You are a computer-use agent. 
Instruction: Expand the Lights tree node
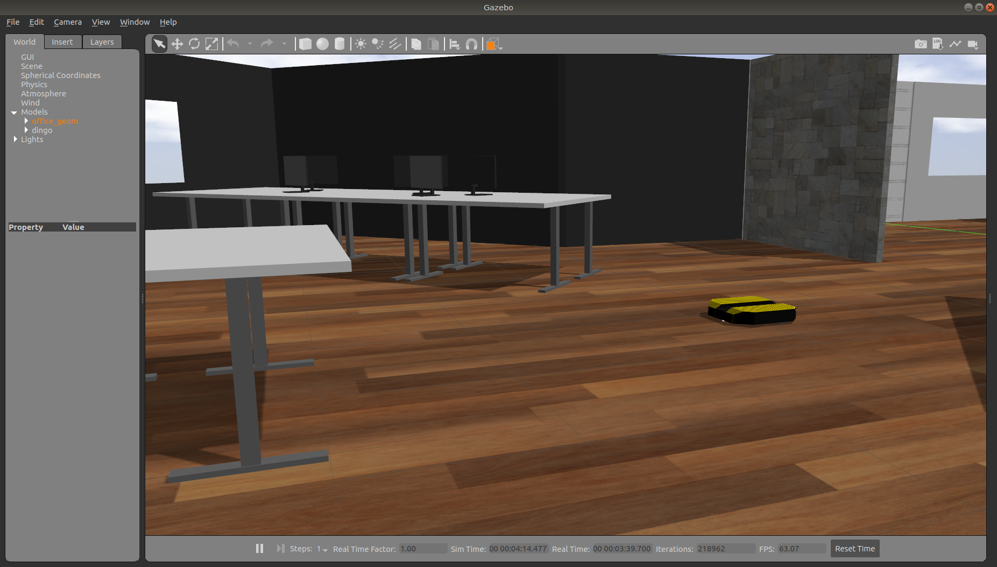[x=16, y=139]
